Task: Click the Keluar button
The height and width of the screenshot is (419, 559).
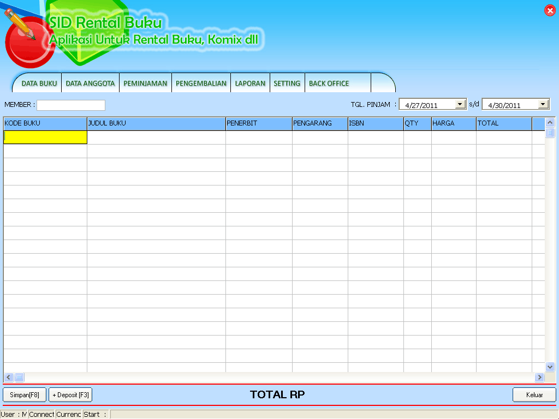Action: pyautogui.click(x=534, y=395)
